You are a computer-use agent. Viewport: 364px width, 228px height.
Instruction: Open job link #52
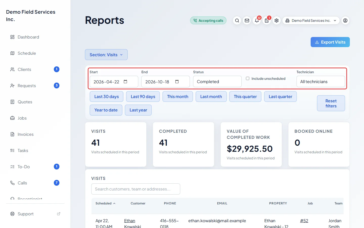pos(304,221)
